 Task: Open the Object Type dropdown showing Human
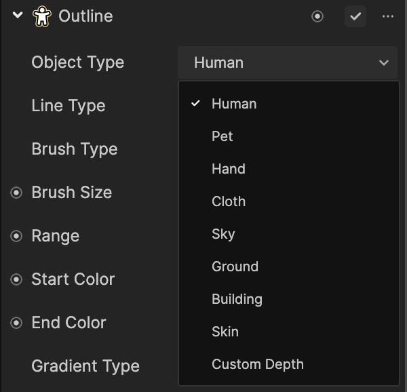(288, 62)
